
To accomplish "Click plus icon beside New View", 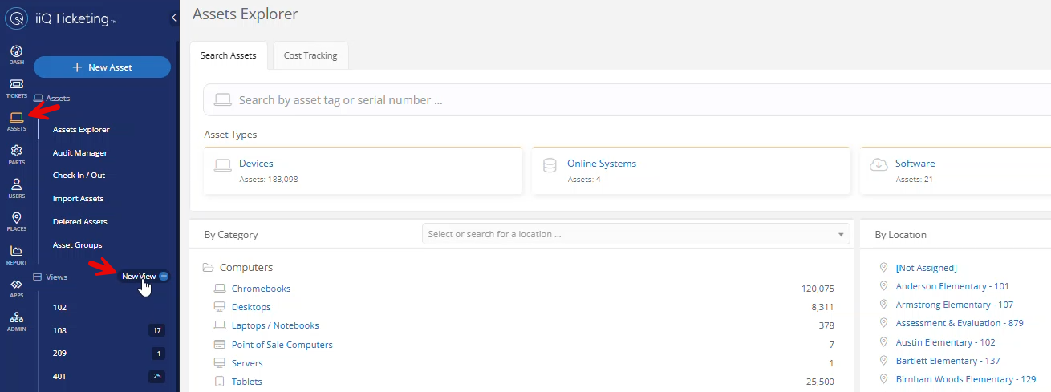I will coord(164,276).
